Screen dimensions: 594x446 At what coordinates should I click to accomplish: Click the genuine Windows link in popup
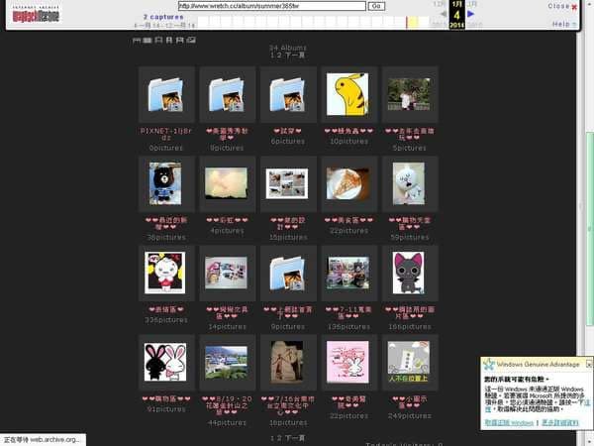(x=509, y=422)
